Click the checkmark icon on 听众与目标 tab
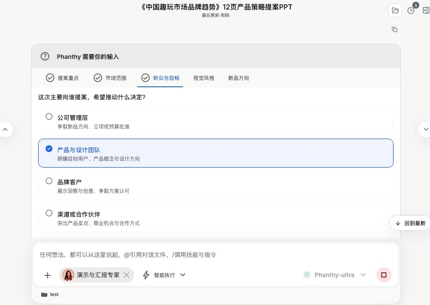This screenshot has width=430, height=305. coord(145,78)
